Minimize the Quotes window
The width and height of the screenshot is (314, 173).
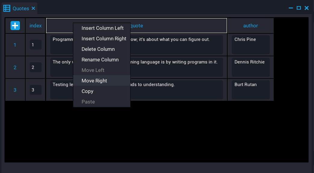point(291,8)
